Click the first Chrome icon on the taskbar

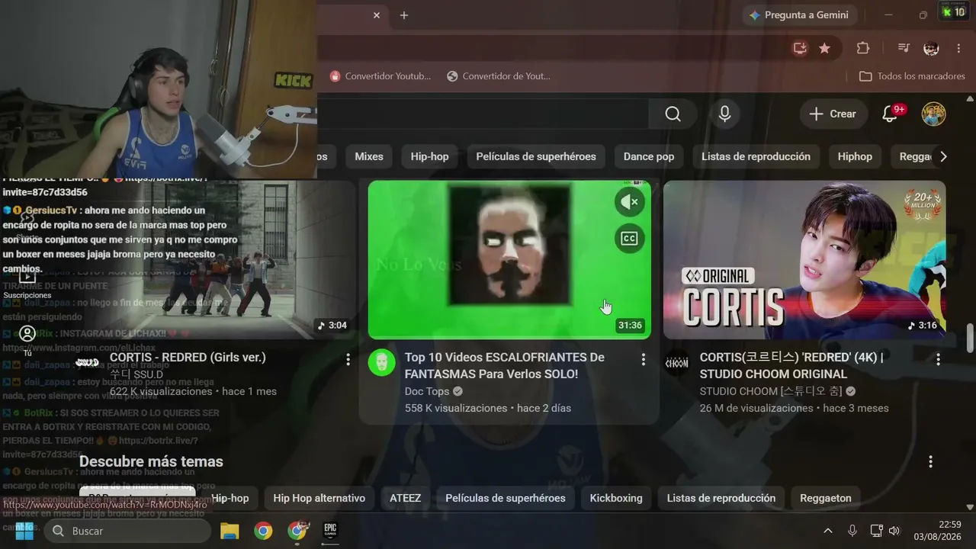click(263, 531)
